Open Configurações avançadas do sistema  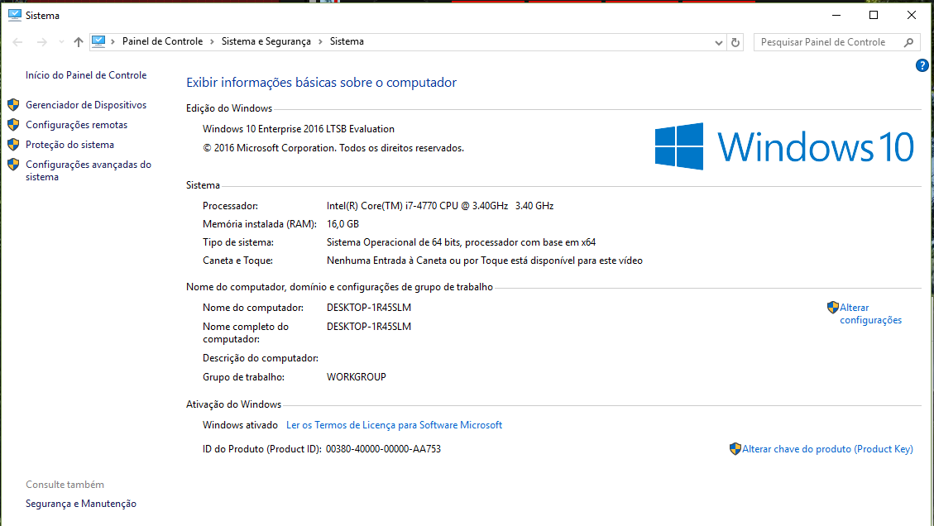[89, 170]
